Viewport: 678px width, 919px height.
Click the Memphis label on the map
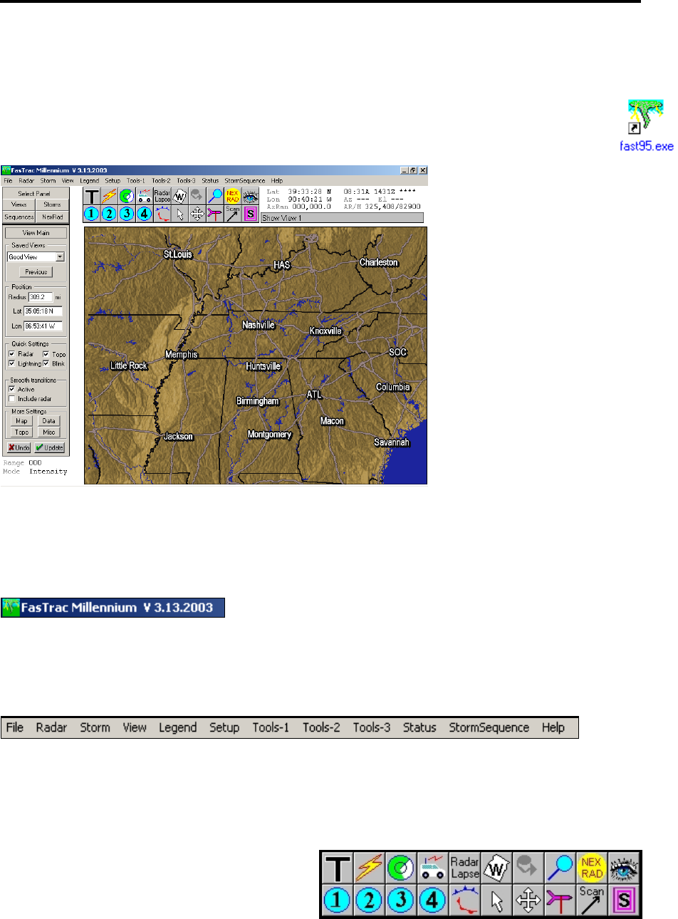pos(182,355)
